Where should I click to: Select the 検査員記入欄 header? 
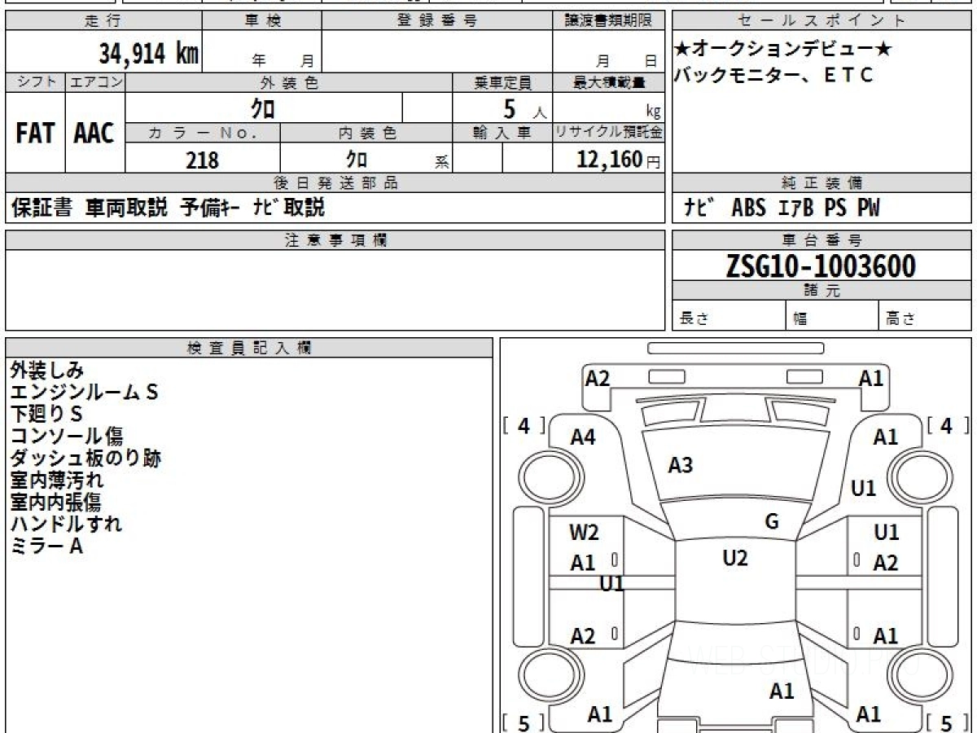[x=249, y=347]
